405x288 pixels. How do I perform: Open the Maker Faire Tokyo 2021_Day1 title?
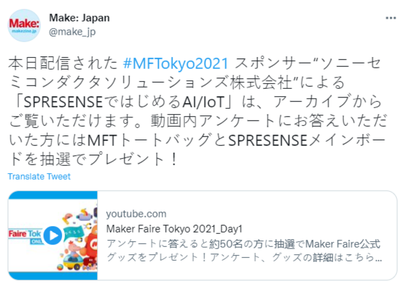coord(174,229)
